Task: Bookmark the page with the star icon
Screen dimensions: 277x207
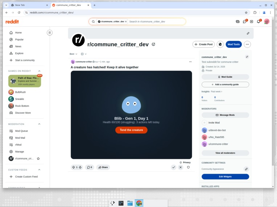Action: coord(246,13)
